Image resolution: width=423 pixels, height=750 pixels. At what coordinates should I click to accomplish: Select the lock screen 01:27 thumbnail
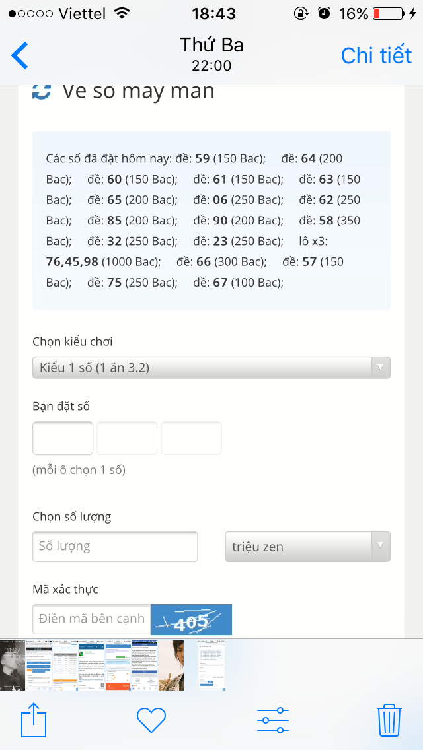click(x=13, y=665)
